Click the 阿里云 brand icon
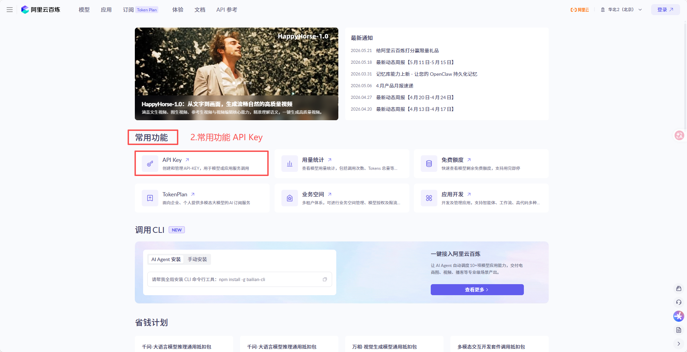 click(580, 10)
